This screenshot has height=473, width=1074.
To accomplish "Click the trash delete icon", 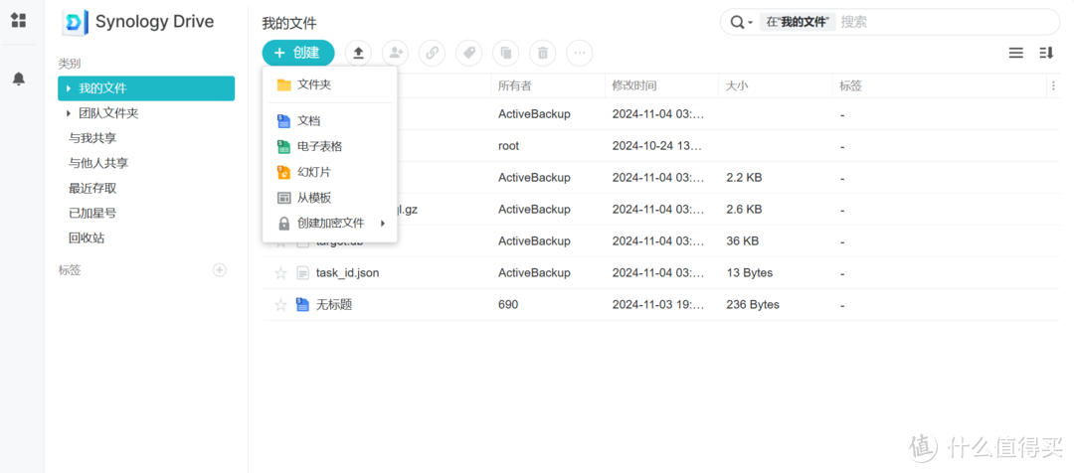I will [x=543, y=53].
